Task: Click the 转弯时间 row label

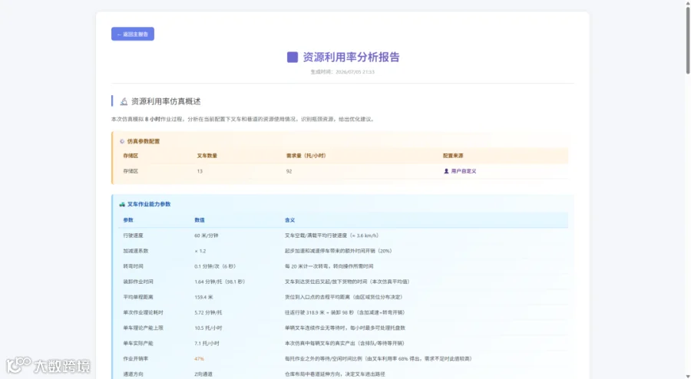Action: point(133,266)
